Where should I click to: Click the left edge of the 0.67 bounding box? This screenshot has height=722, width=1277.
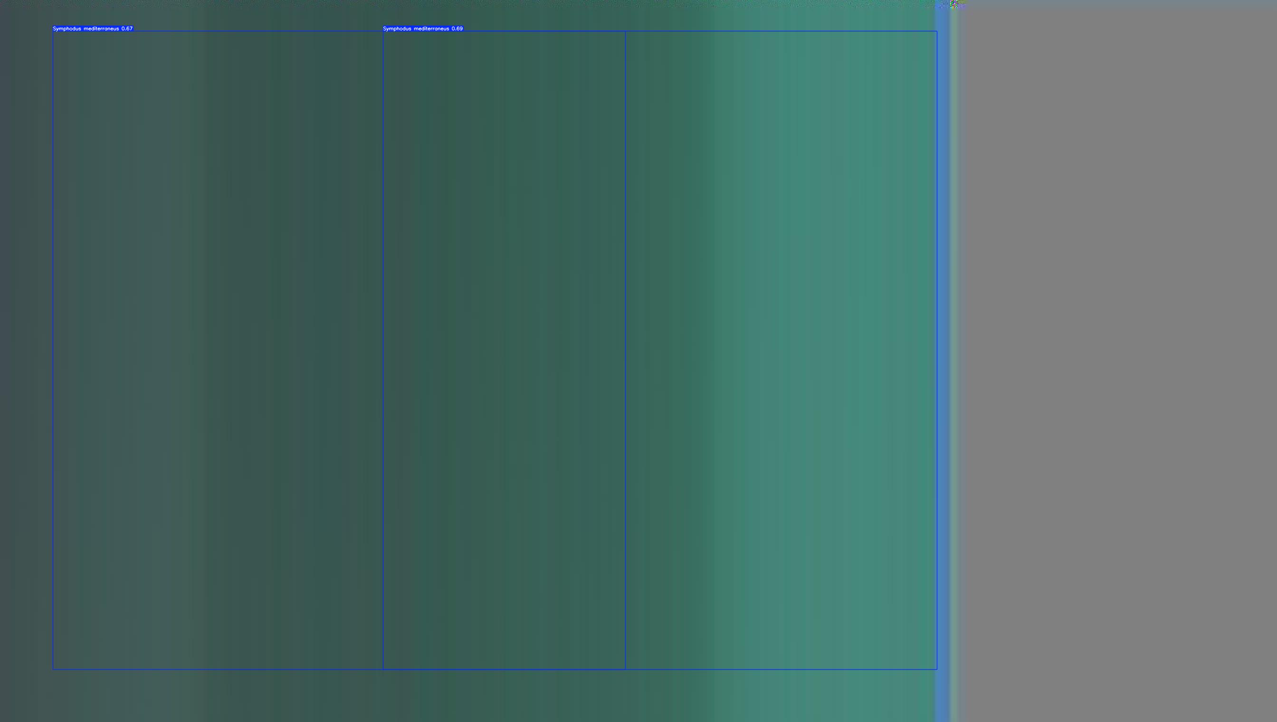point(53,347)
